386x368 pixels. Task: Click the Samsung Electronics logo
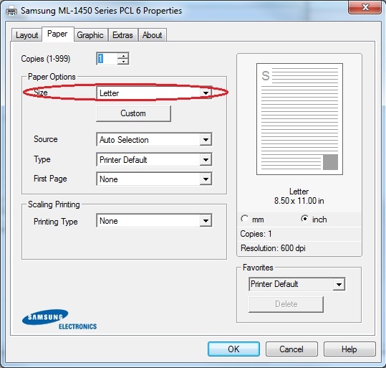point(59,319)
